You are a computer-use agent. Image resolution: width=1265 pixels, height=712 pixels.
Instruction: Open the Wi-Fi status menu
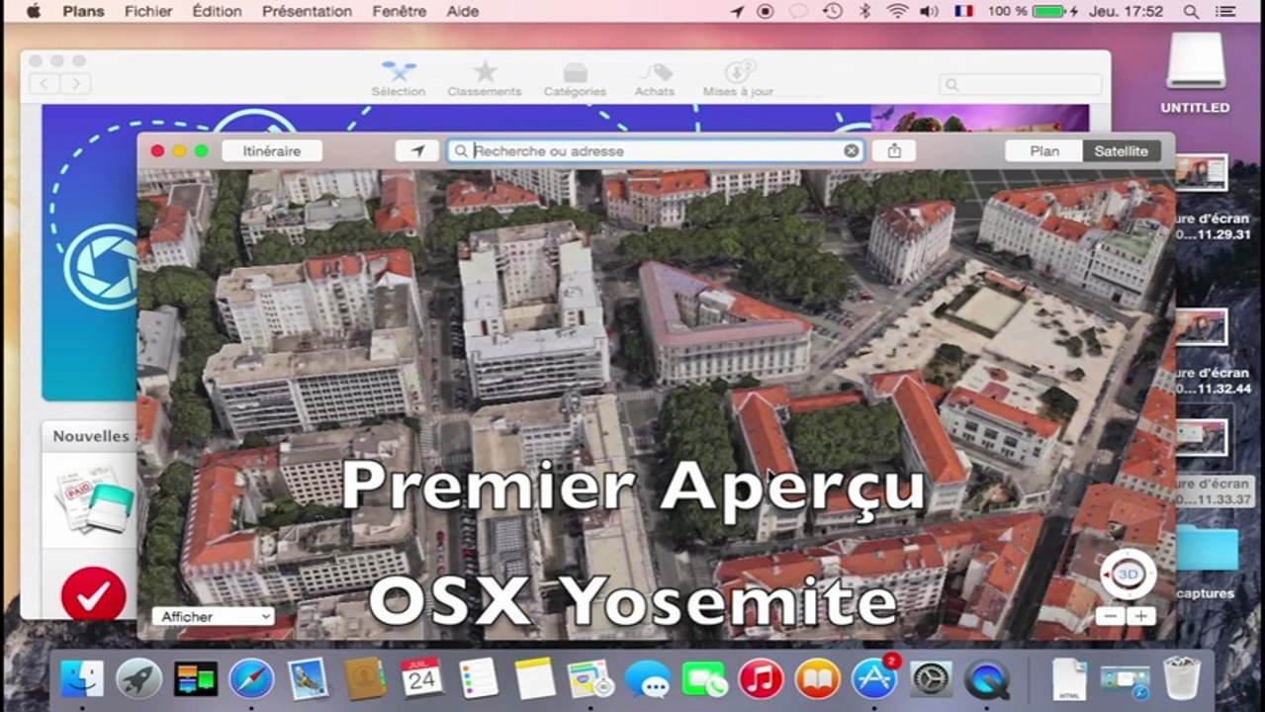tap(897, 11)
